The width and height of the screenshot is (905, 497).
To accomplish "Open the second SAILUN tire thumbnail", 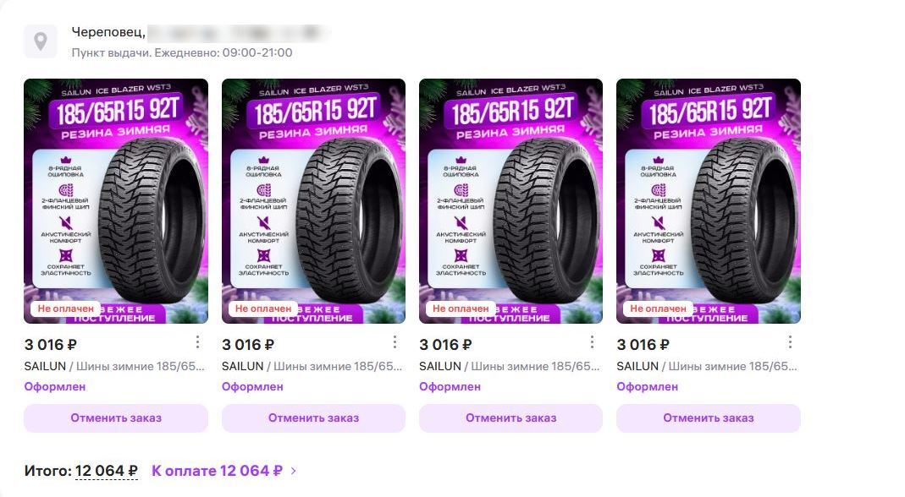I will [x=313, y=200].
